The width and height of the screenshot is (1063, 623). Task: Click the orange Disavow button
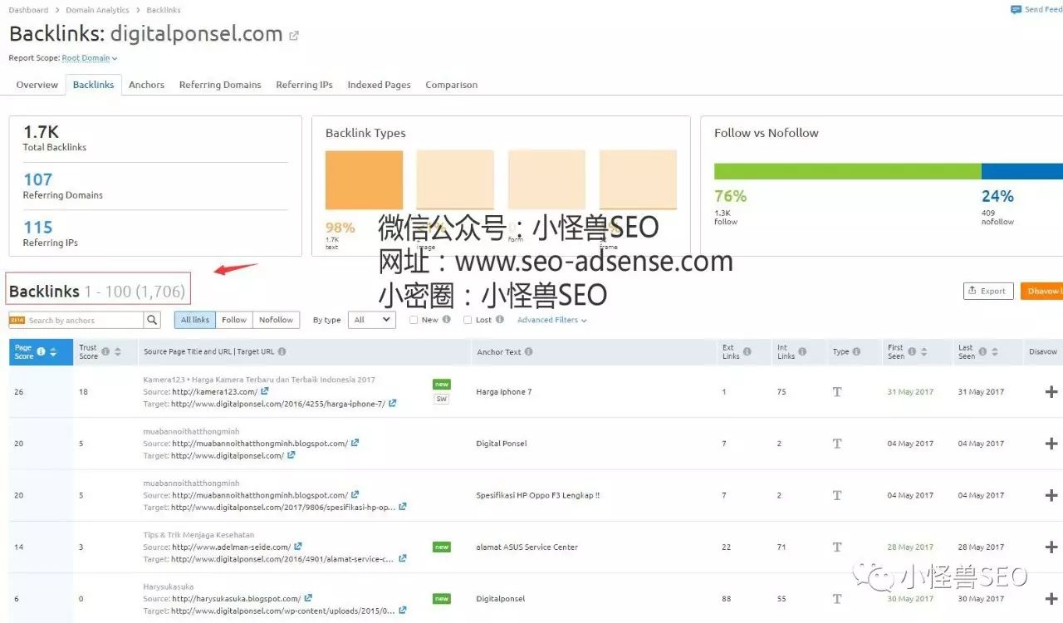(x=1042, y=291)
